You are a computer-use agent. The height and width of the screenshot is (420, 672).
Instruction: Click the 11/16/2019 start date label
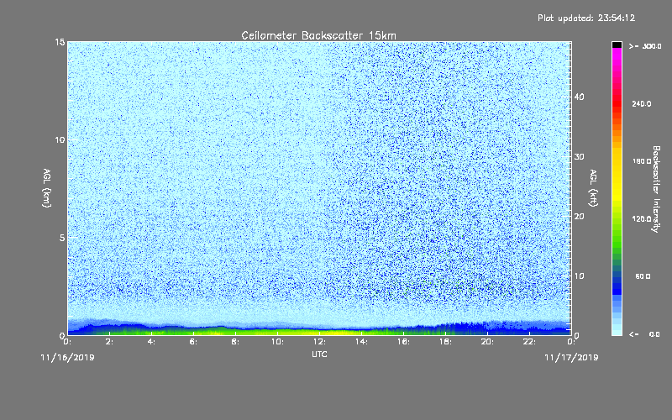tap(67, 358)
